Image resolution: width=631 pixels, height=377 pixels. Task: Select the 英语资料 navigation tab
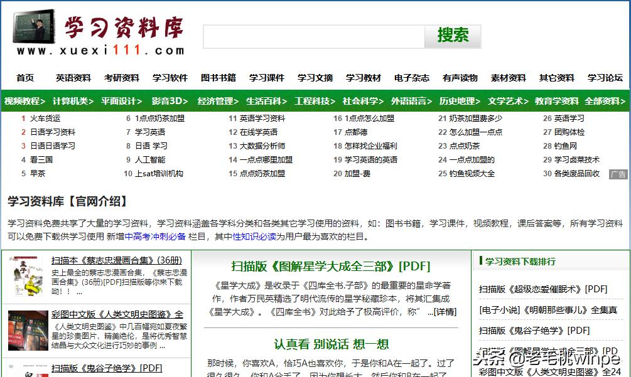(73, 78)
